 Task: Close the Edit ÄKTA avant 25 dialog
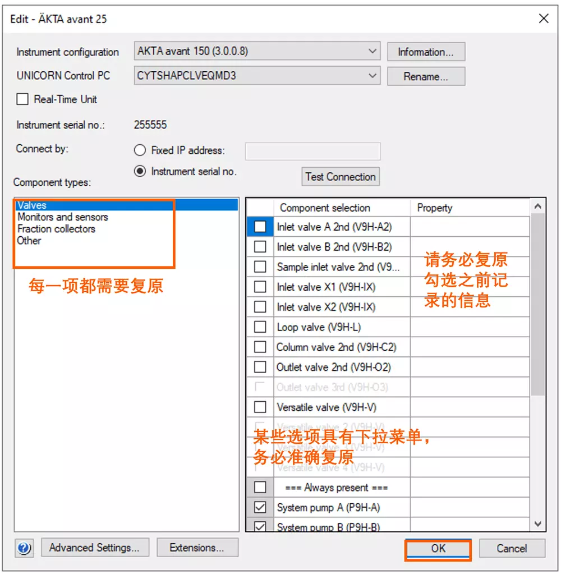[x=543, y=19]
